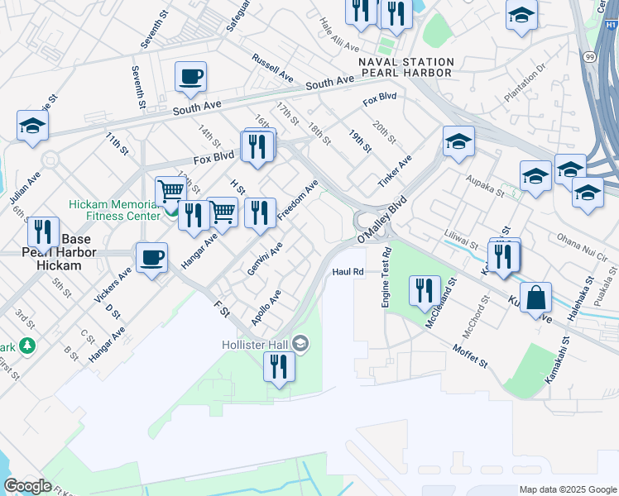Click the Kamakahi St label
Screen dimensions: 619x496
pyautogui.click(x=558, y=360)
